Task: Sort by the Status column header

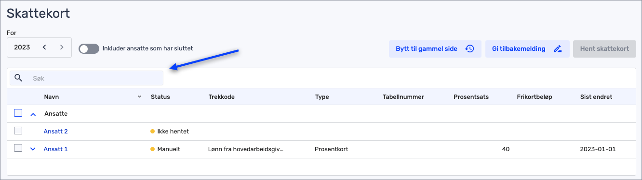Action: (160, 96)
